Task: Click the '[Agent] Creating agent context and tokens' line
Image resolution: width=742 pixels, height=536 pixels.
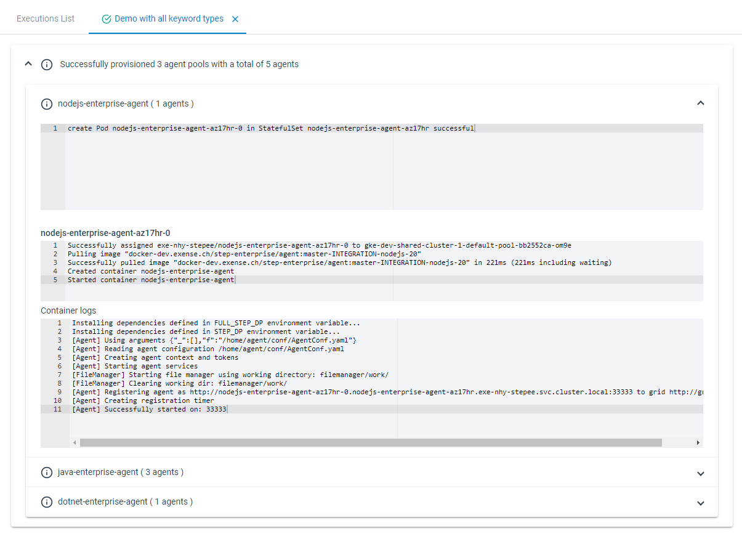Action: [155, 357]
